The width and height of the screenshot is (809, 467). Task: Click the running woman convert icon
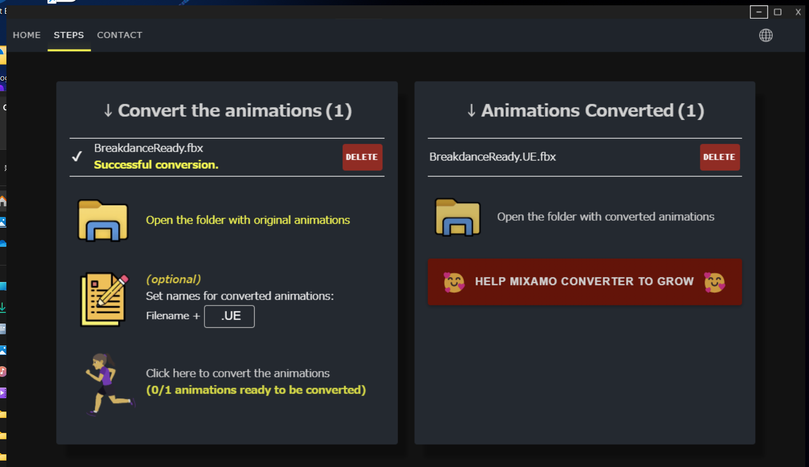point(108,383)
